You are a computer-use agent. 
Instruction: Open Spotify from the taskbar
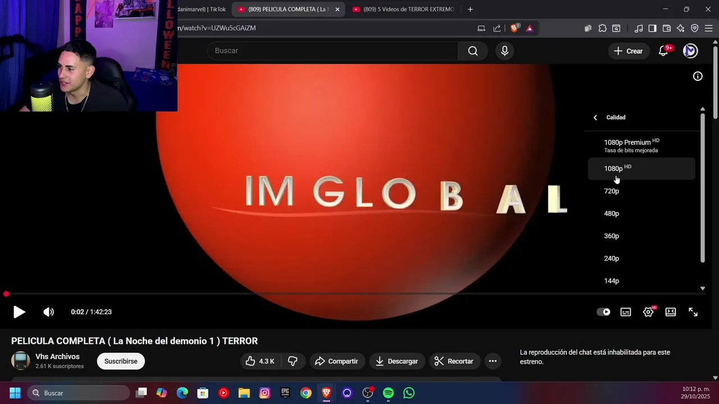388,393
